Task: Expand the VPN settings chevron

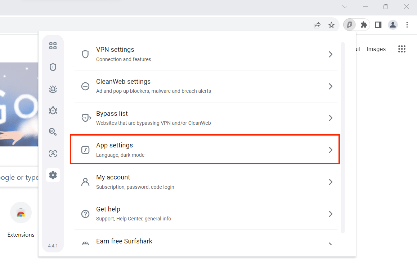Action: coord(330,54)
